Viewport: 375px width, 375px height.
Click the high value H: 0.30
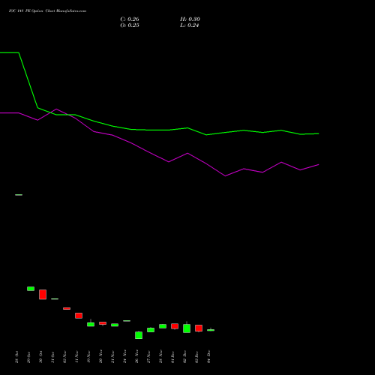(x=190, y=19)
